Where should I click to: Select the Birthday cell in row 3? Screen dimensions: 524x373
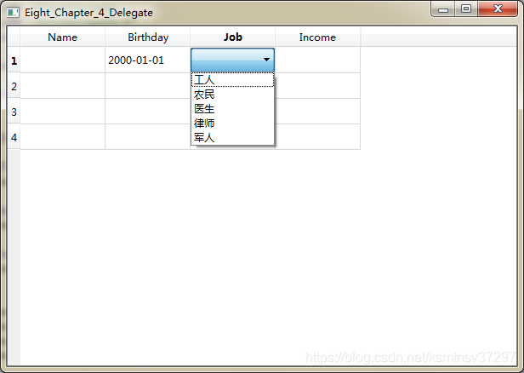(148, 112)
